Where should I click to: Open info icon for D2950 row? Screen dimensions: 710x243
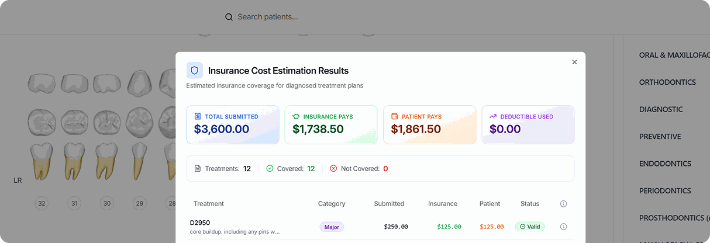564,227
